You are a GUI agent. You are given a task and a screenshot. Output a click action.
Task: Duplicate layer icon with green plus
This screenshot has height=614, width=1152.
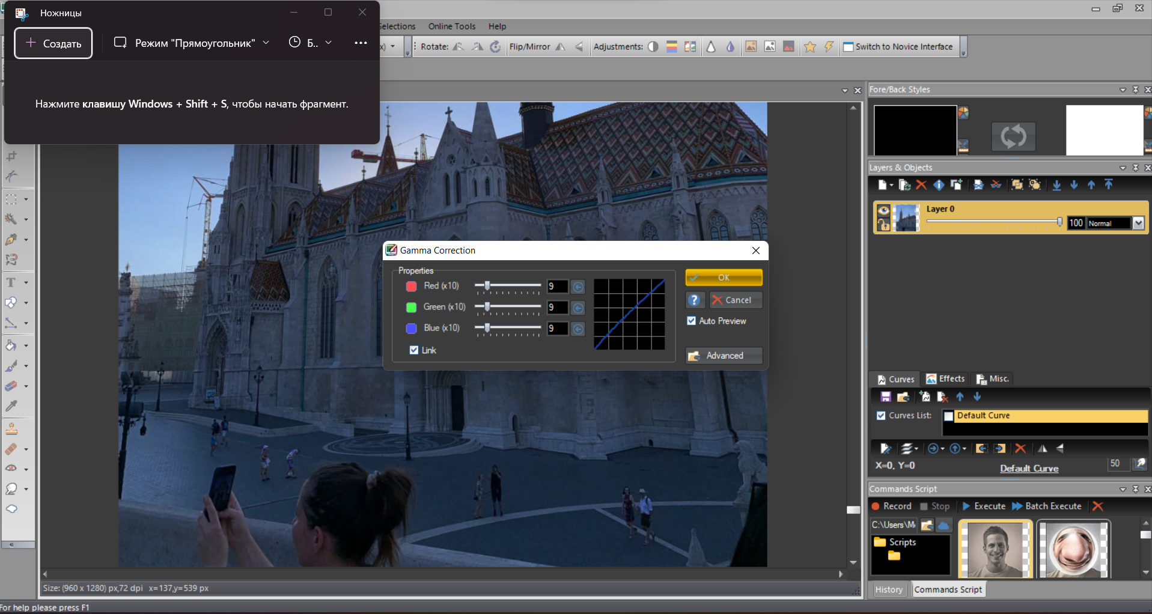[x=956, y=185]
